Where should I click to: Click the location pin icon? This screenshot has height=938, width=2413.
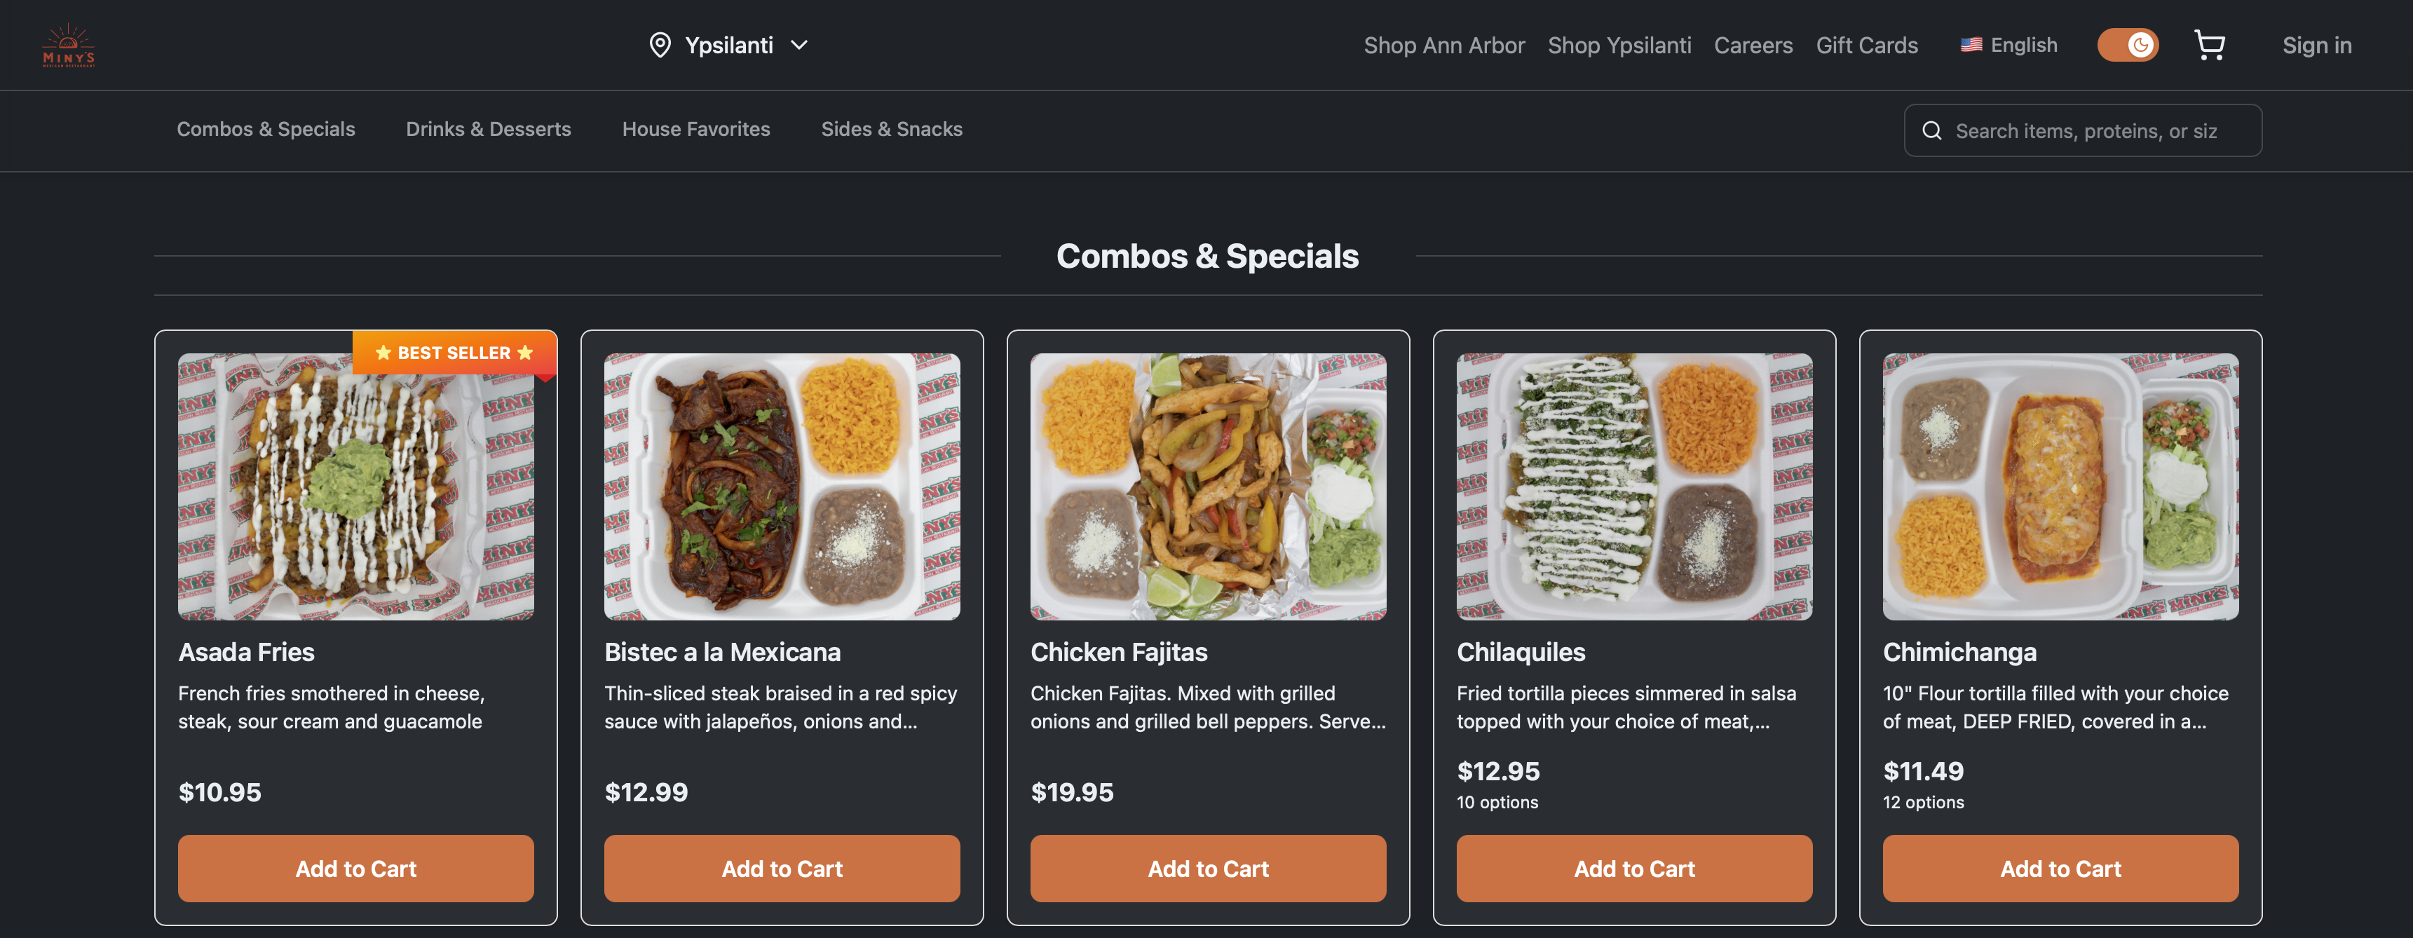660,44
